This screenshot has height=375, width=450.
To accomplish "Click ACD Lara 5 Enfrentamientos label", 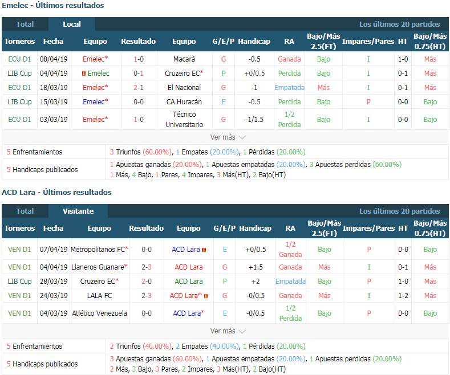I will tap(34, 347).
